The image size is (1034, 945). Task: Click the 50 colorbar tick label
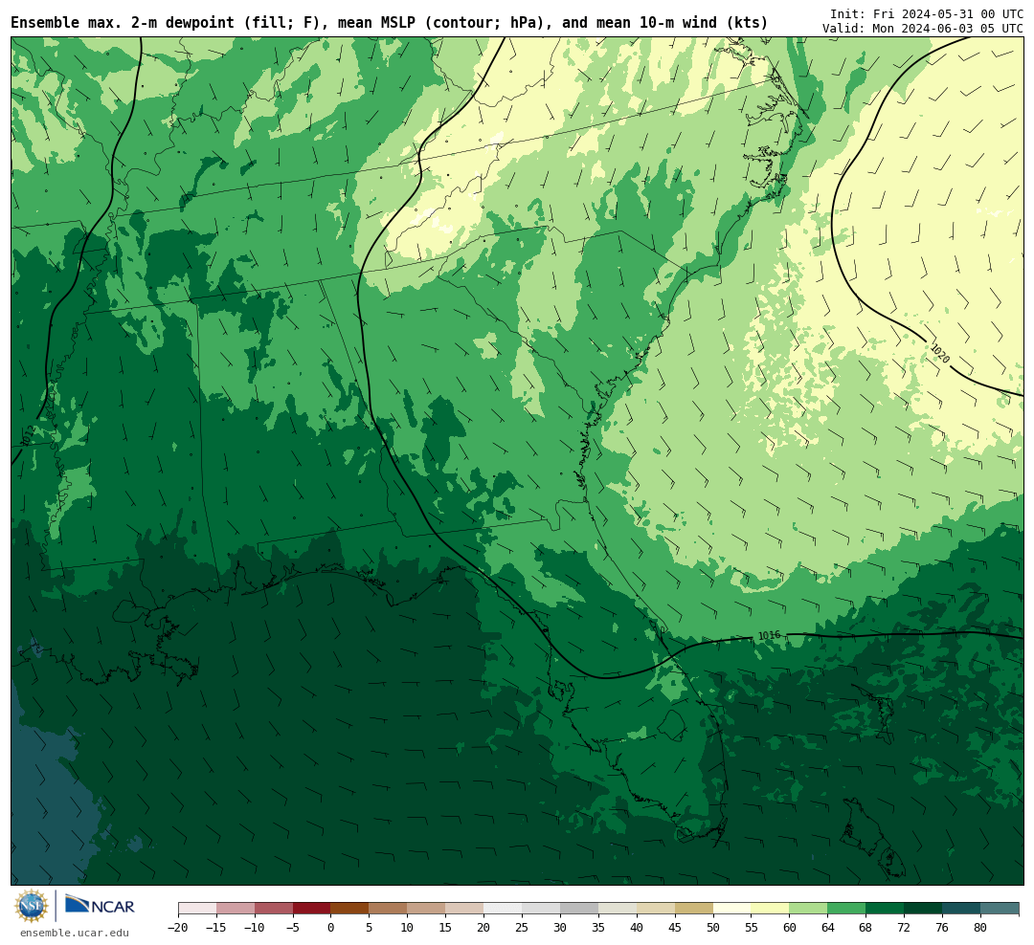713,928
